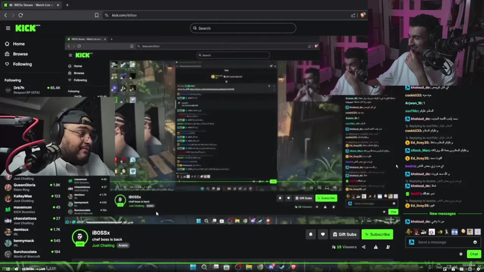Go back in the browser toolbar
Viewport: 484px width, 272px height.
6,15
